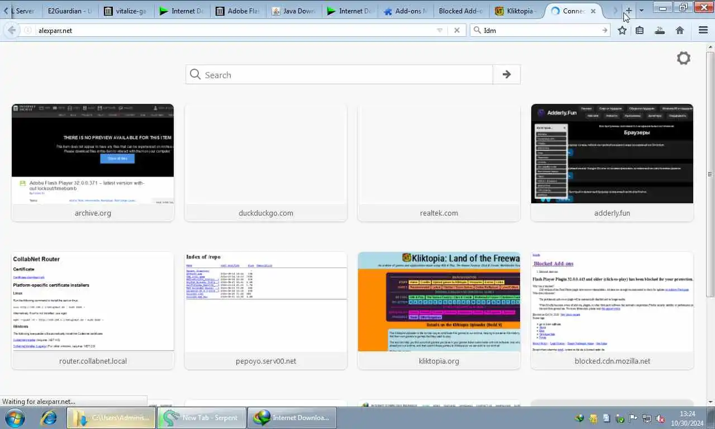Image resolution: width=715 pixels, height=429 pixels.
Task: Switch to the Adobe Flash tab
Action: pos(237,11)
